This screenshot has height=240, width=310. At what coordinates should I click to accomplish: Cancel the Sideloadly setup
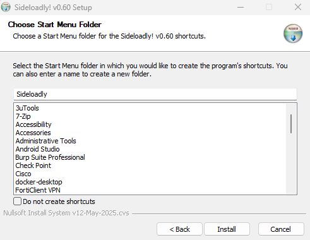point(281,229)
